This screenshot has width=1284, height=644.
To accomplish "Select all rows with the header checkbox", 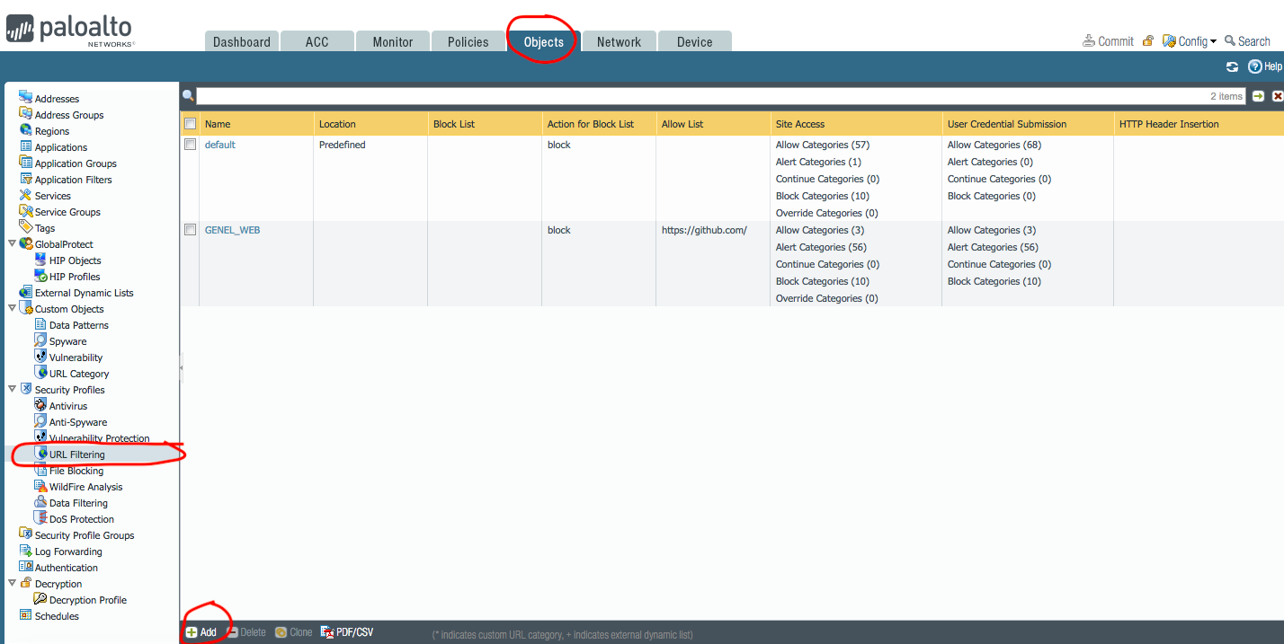I will pyautogui.click(x=190, y=123).
